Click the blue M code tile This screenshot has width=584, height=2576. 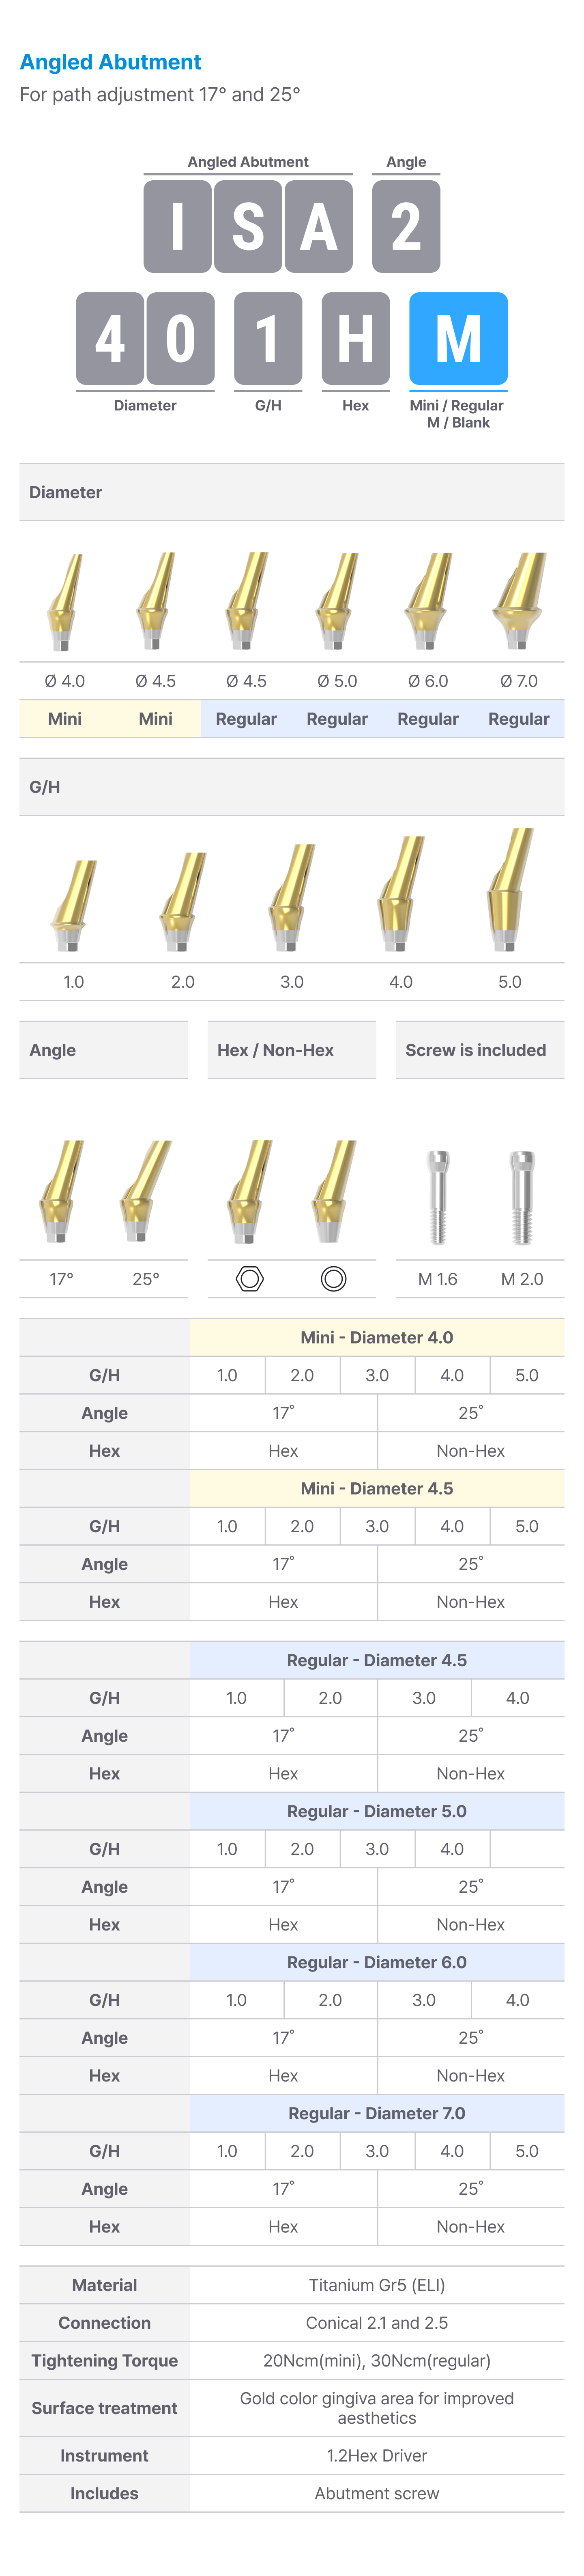click(458, 339)
